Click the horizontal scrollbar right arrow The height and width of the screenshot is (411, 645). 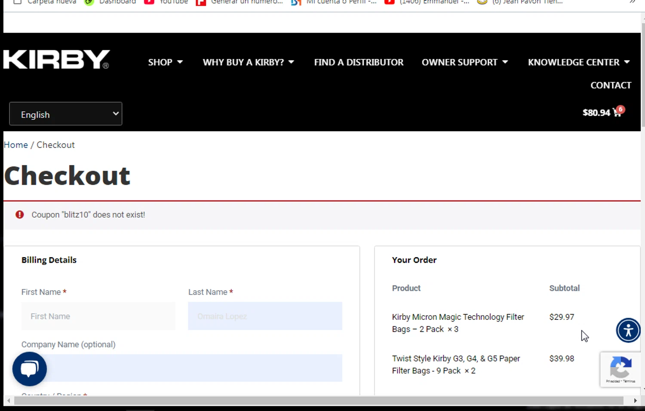pyautogui.click(x=635, y=401)
